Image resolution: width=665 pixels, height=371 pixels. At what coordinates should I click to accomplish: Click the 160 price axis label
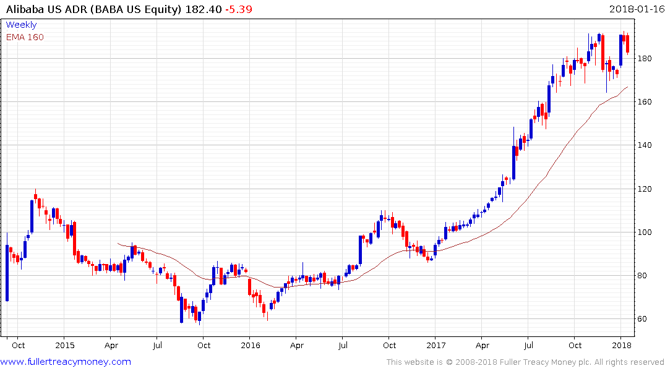coord(645,102)
